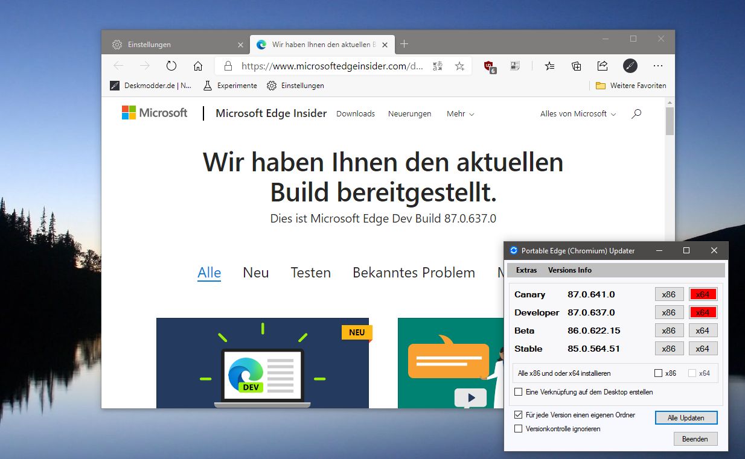Expand the Mehr dropdown
Viewport: 745px width, 459px height.
[460, 113]
